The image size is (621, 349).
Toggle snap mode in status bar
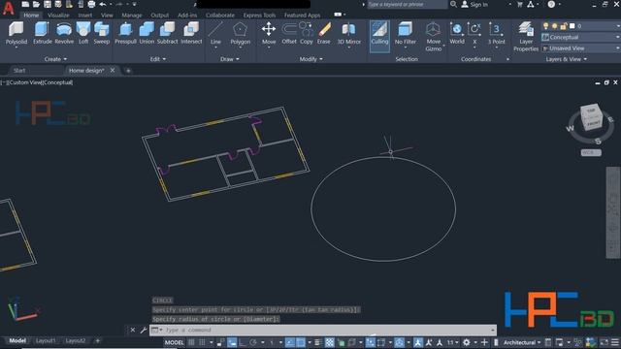click(202, 342)
